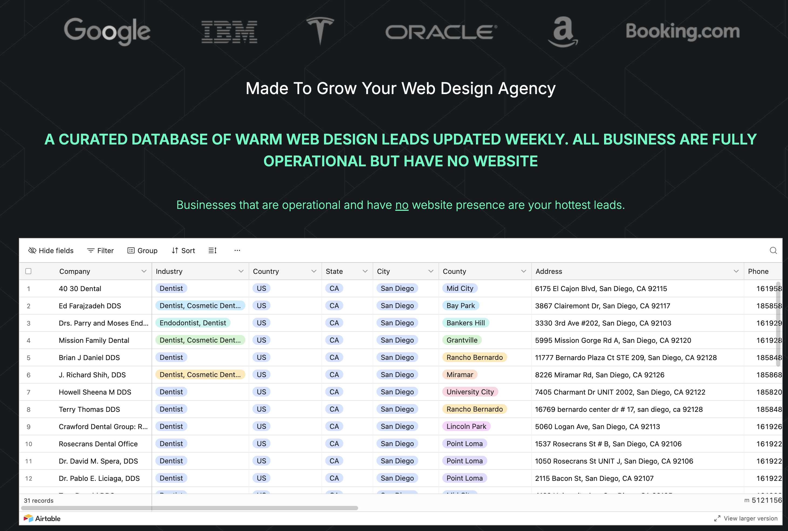Viewport: 788px width, 531px height.
Task: Click the underlined 'no' link in the tagline
Action: (x=402, y=205)
